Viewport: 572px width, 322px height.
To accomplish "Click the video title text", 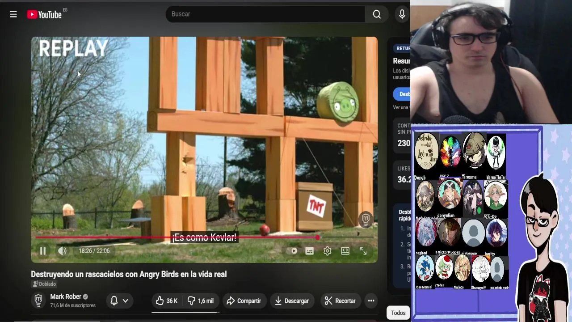I will (x=129, y=274).
